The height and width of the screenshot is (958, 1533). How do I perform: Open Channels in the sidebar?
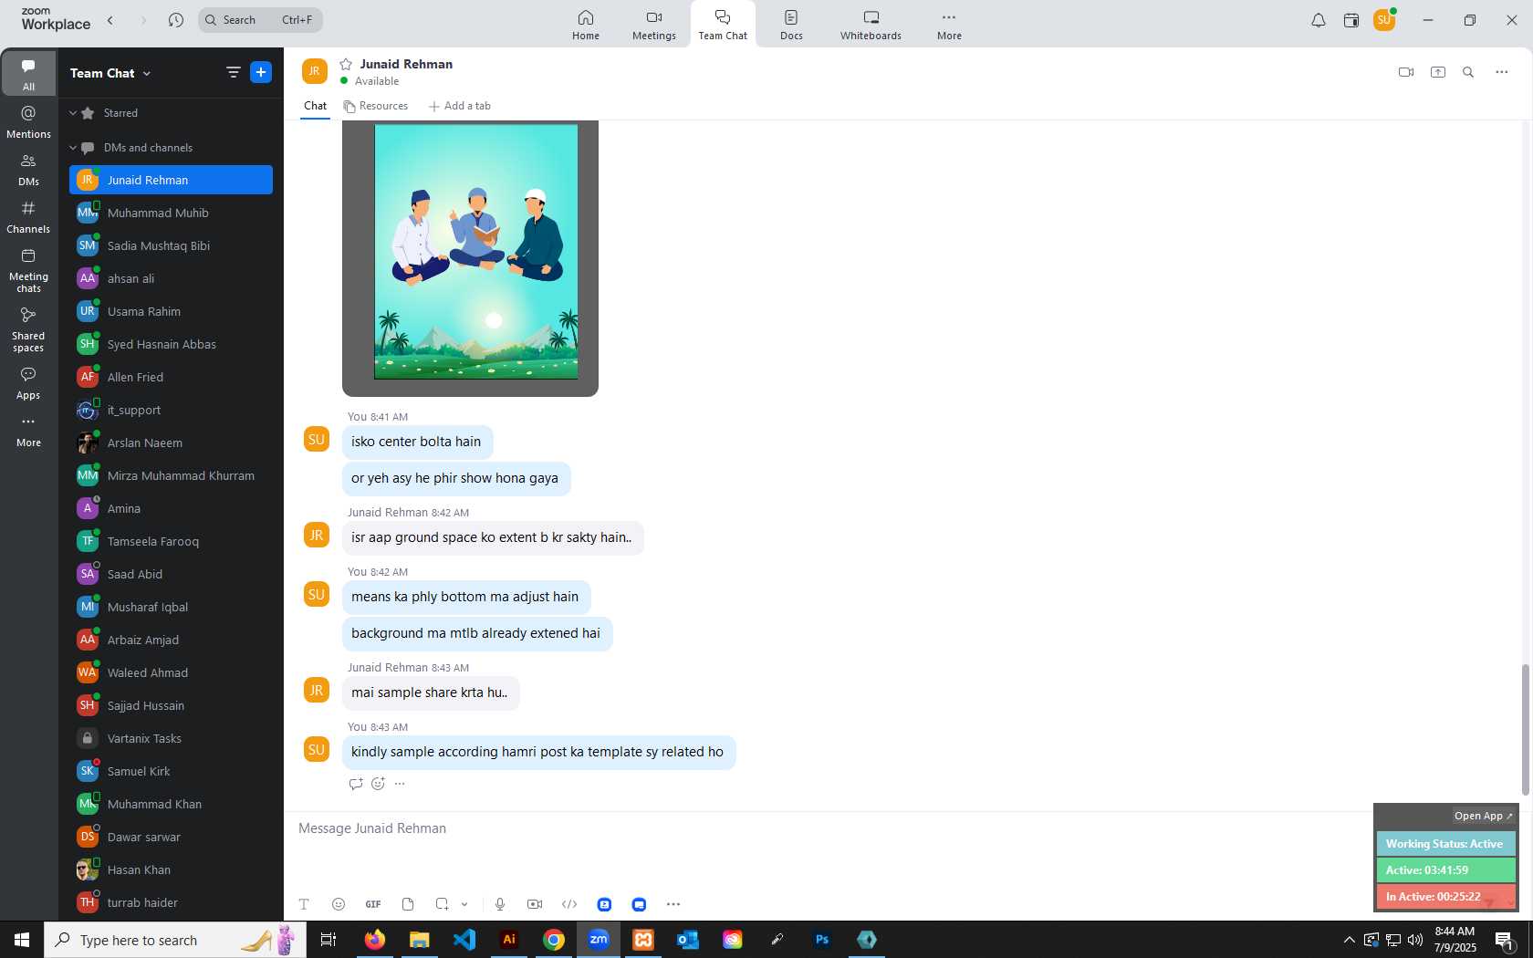coord(28,217)
